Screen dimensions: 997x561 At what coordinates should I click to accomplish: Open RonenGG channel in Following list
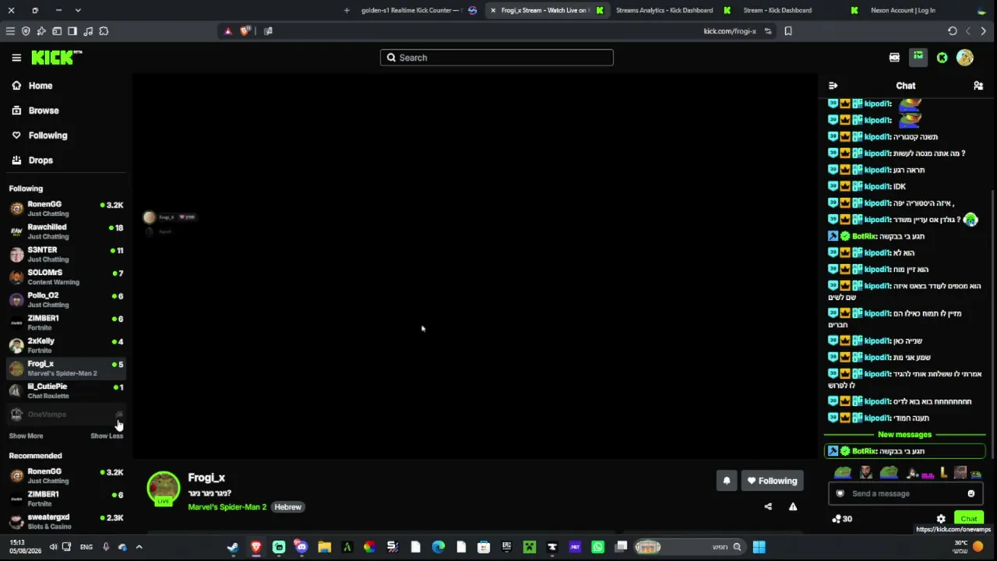(66, 209)
